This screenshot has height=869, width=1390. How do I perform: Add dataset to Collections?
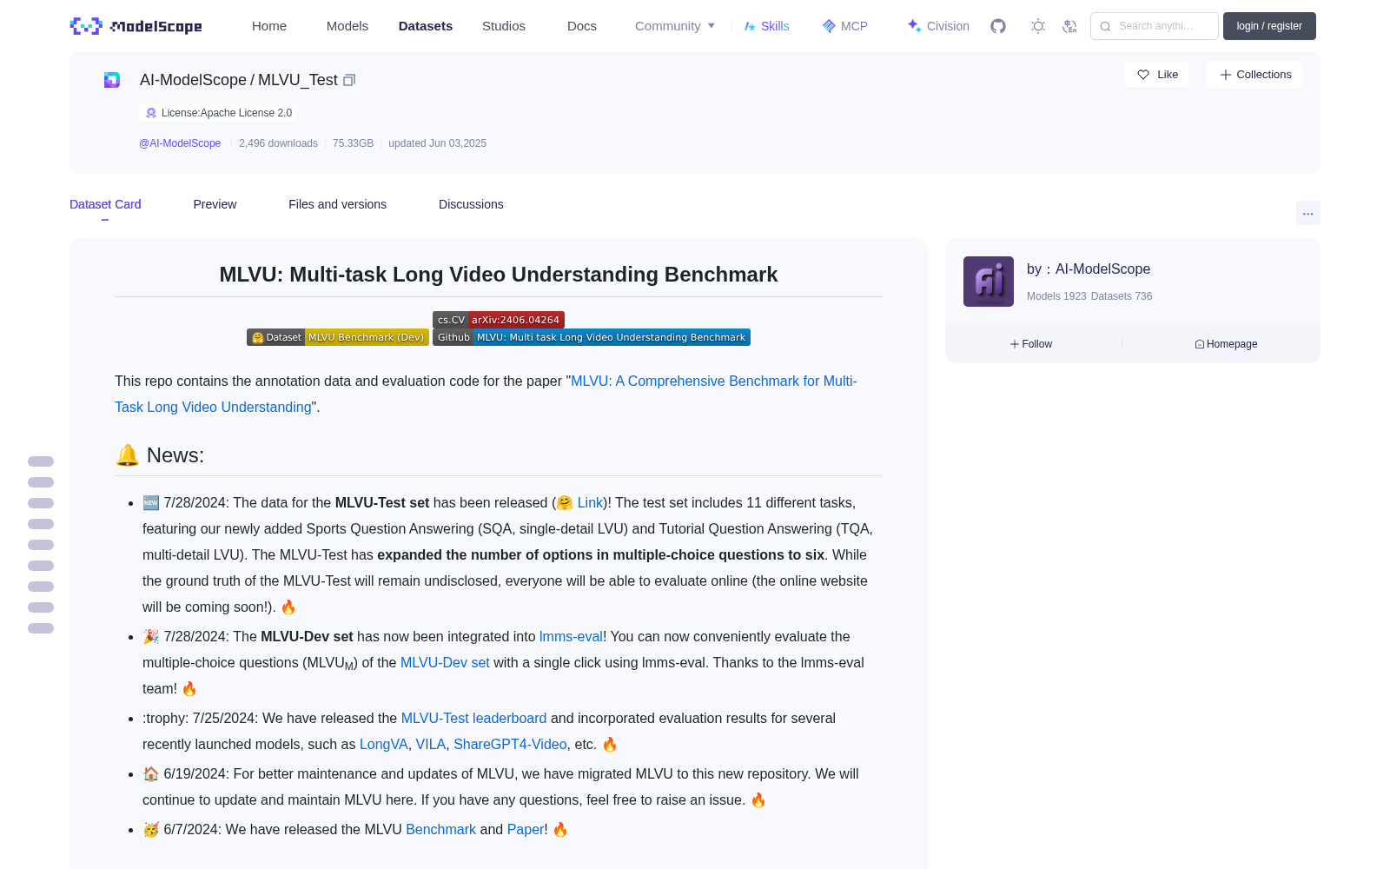coord(1254,75)
